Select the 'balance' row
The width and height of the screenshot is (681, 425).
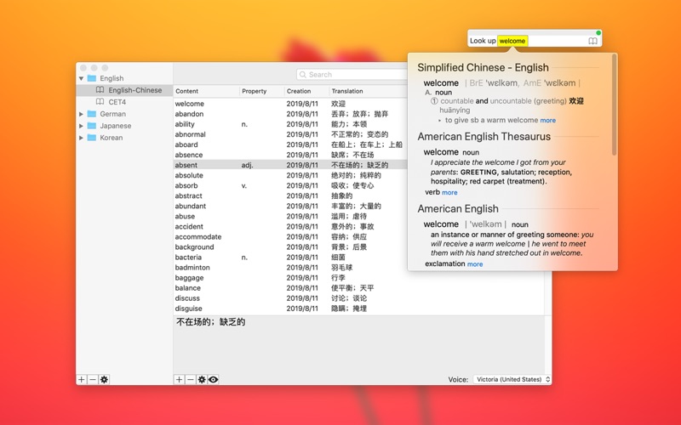[358, 288]
